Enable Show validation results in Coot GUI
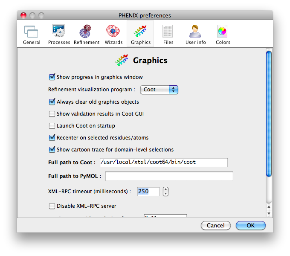290x256 pixels. (52, 114)
